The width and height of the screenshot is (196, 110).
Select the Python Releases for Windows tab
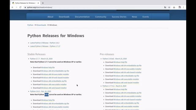pos(25,3)
